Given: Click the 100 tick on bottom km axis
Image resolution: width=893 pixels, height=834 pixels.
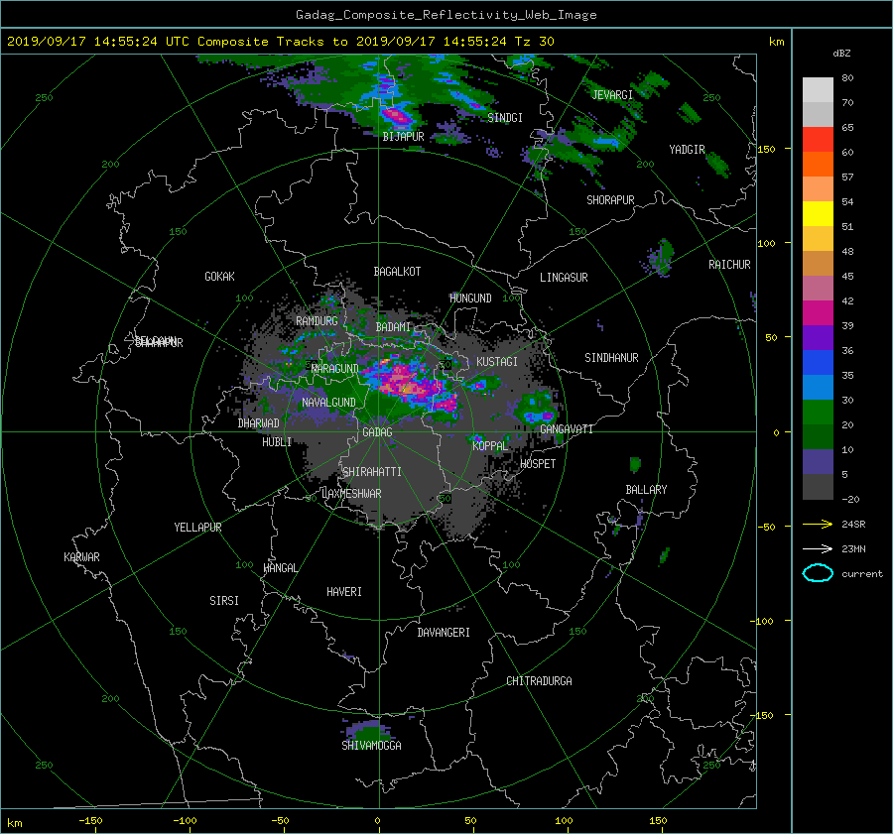Looking at the screenshot, I should 564,821.
